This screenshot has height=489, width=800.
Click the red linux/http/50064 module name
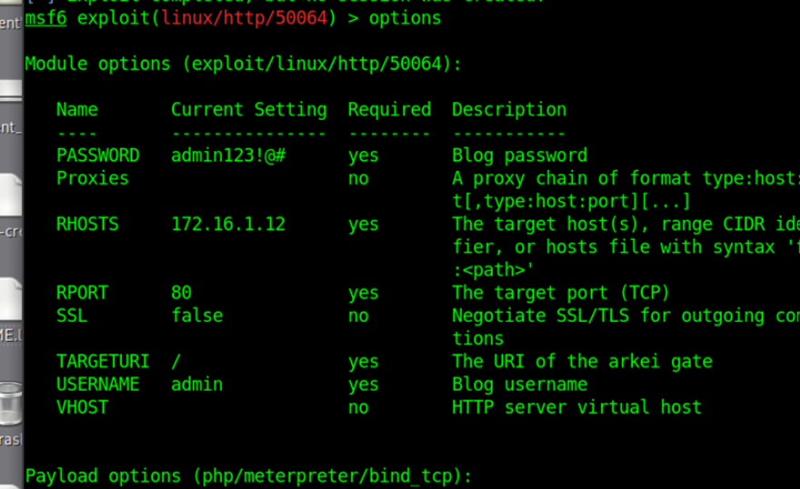[244, 18]
